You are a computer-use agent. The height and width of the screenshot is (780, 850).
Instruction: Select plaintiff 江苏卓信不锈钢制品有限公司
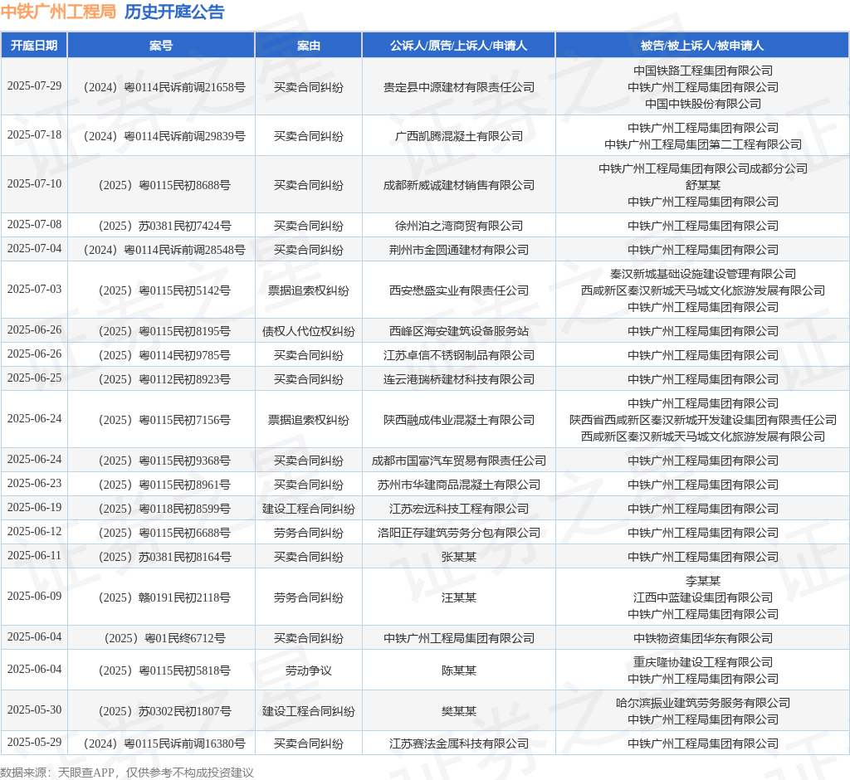click(x=458, y=355)
